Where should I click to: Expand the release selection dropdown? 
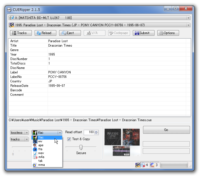(x=188, y=25)
